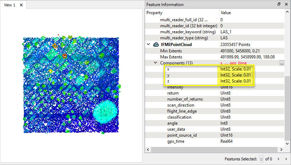Select the x component row

coord(214,69)
